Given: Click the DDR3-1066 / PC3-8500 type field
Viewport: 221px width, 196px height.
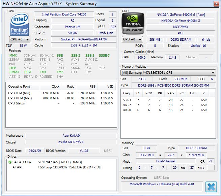Looking at the screenshot, I should [173, 86].
